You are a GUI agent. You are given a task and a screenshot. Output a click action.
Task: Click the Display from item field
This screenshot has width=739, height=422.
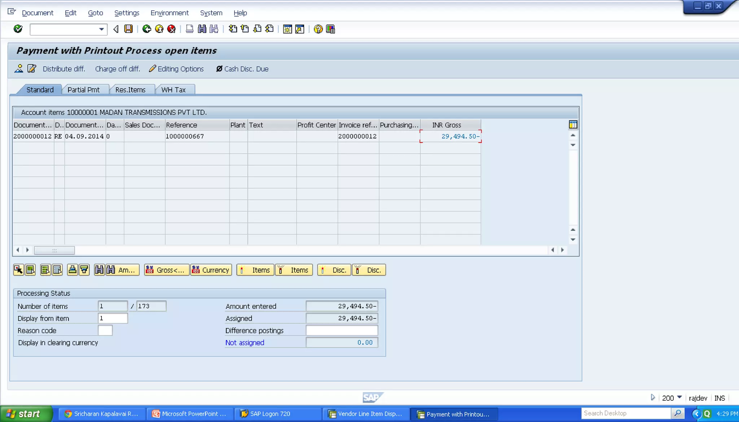(113, 318)
